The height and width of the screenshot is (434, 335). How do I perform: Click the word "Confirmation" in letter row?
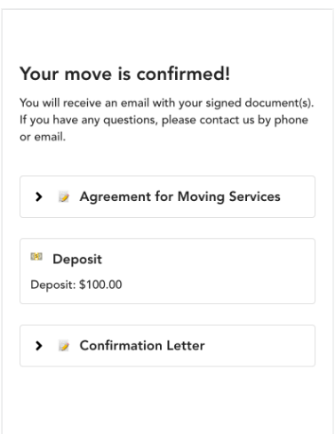tap(121, 346)
